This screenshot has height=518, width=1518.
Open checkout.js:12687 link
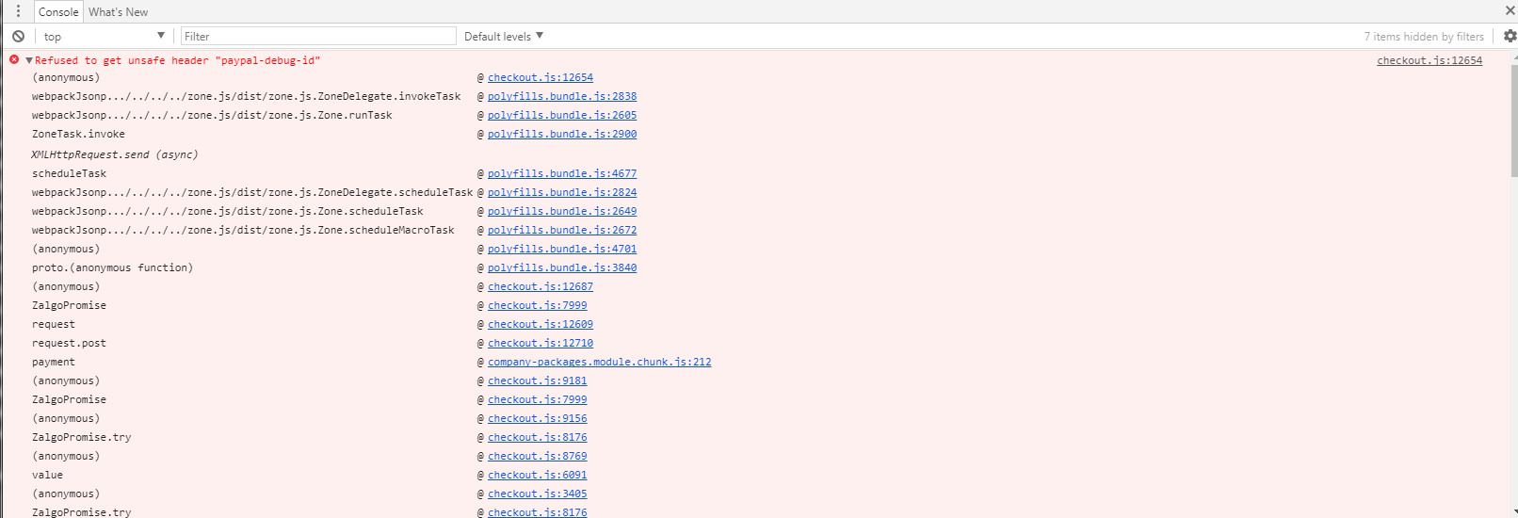click(x=541, y=286)
